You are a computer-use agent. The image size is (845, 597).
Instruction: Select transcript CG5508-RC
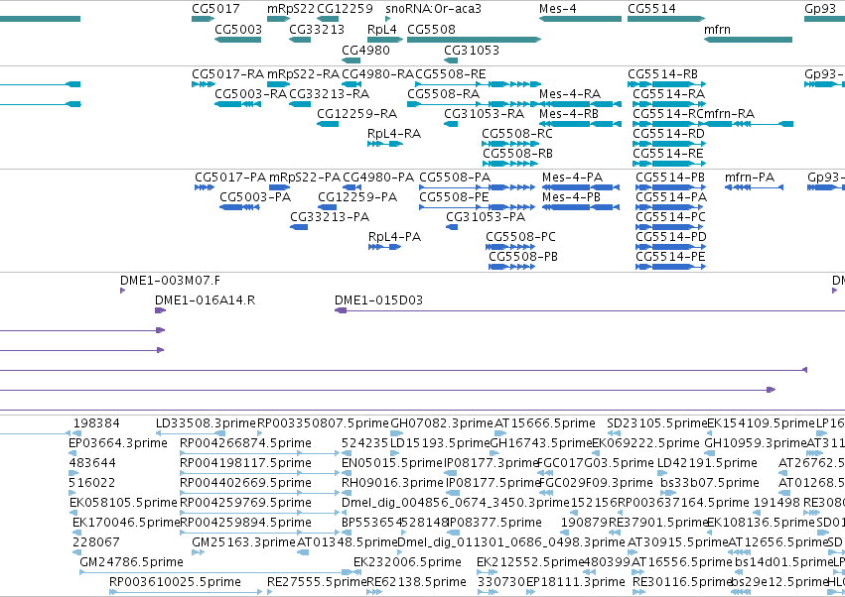pos(510,144)
